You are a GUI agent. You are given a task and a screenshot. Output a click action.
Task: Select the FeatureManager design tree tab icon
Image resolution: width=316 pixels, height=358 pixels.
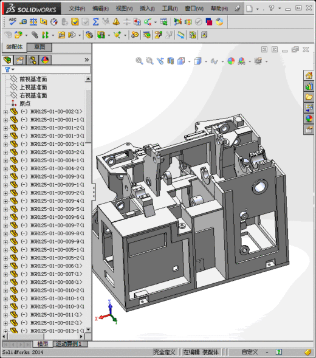7,60
